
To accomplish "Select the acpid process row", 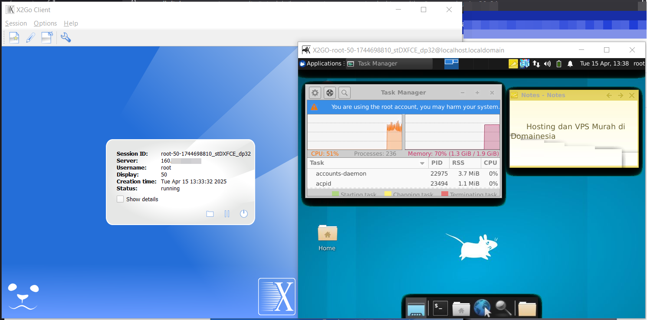I will 404,184.
